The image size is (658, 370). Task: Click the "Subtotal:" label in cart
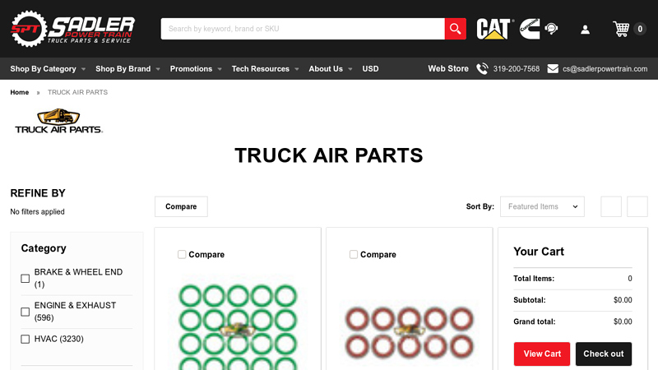click(x=530, y=300)
